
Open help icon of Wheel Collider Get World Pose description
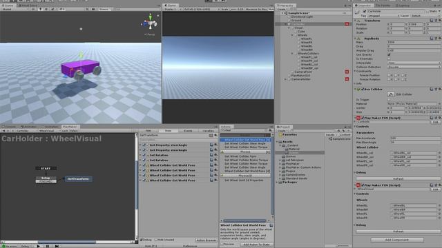271,225
